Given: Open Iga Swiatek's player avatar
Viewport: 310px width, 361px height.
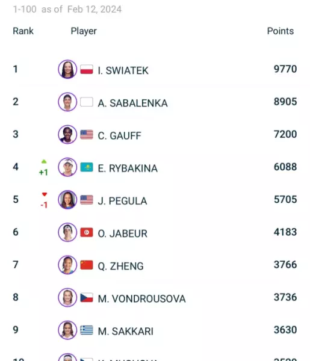Looking at the screenshot, I should point(67,69).
